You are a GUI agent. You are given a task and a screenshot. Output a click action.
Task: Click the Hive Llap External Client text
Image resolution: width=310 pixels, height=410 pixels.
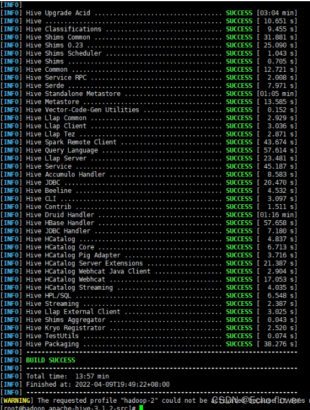pos(73,312)
